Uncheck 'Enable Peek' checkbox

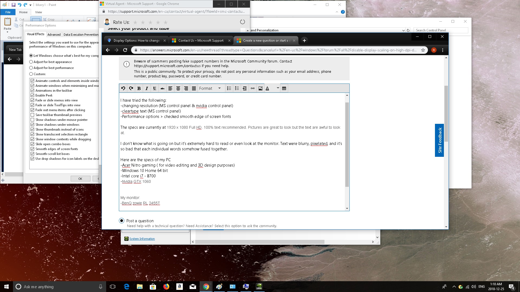click(32, 95)
